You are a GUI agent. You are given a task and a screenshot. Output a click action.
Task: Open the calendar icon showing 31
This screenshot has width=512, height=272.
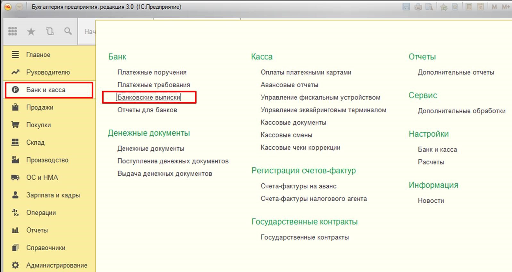(x=480, y=7)
